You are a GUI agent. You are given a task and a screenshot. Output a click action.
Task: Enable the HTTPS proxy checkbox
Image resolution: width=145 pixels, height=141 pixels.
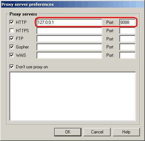pos(12,31)
